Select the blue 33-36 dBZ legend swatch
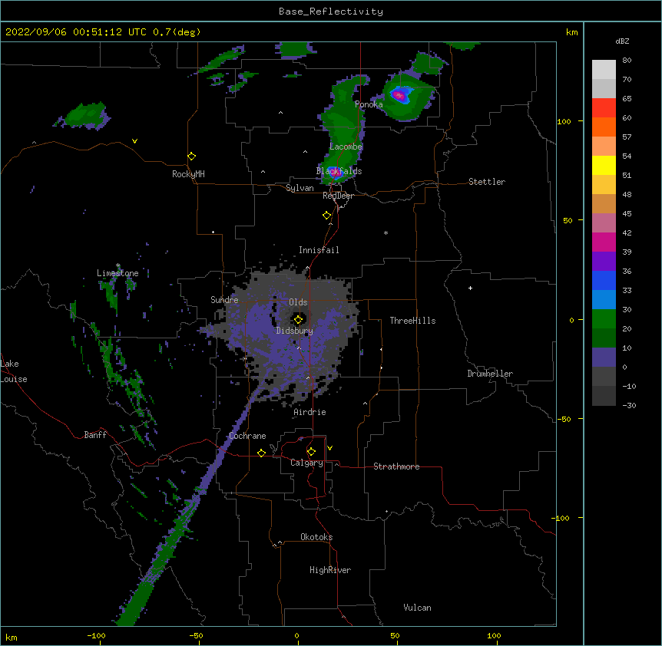The width and height of the screenshot is (662, 646). point(604,280)
